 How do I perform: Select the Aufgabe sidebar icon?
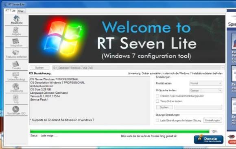pos(17,31)
